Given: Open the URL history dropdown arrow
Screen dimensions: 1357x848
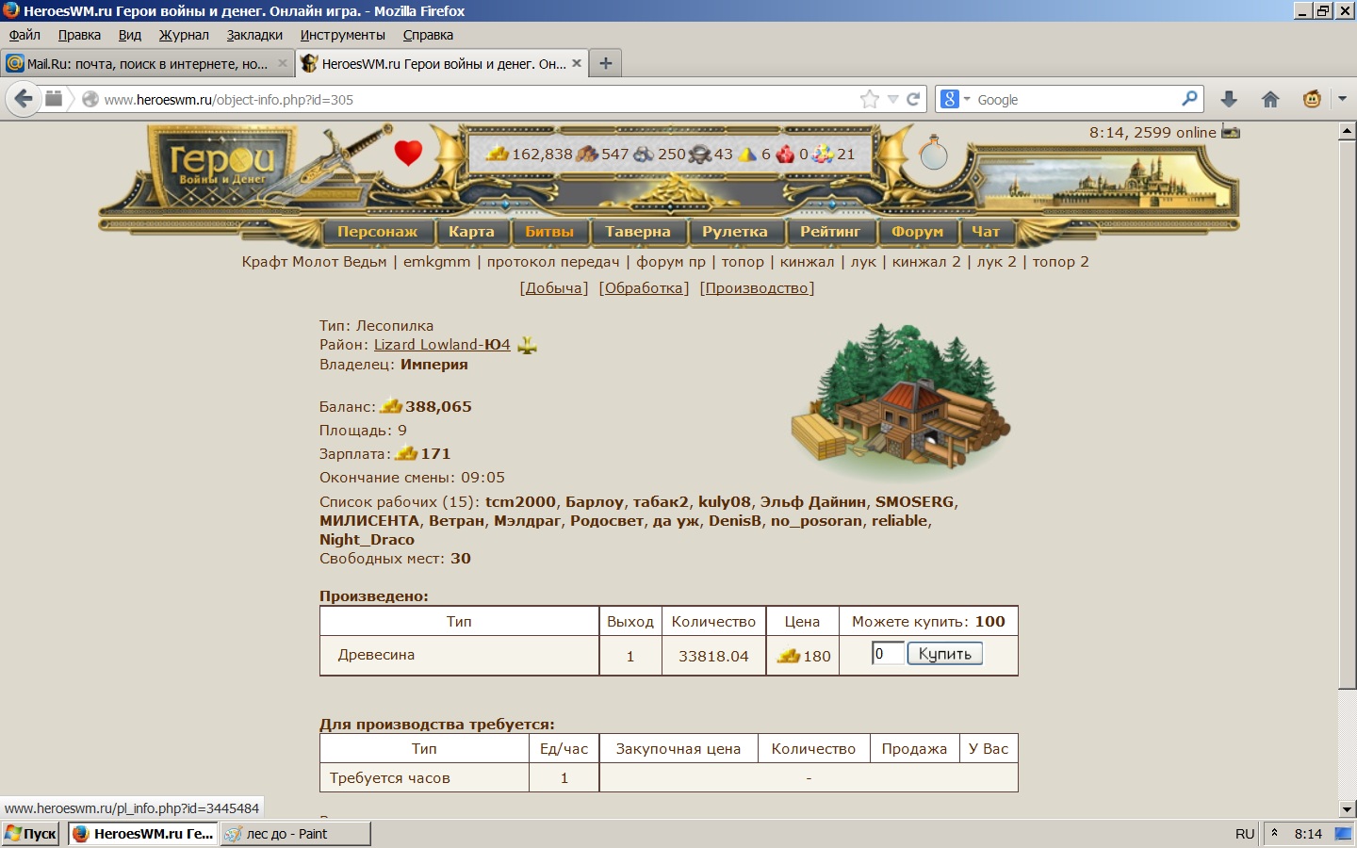Looking at the screenshot, I should 892,99.
